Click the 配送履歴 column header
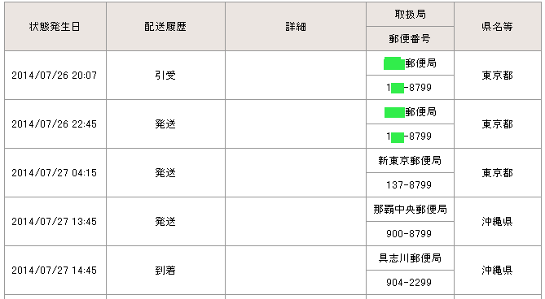 click(x=165, y=26)
